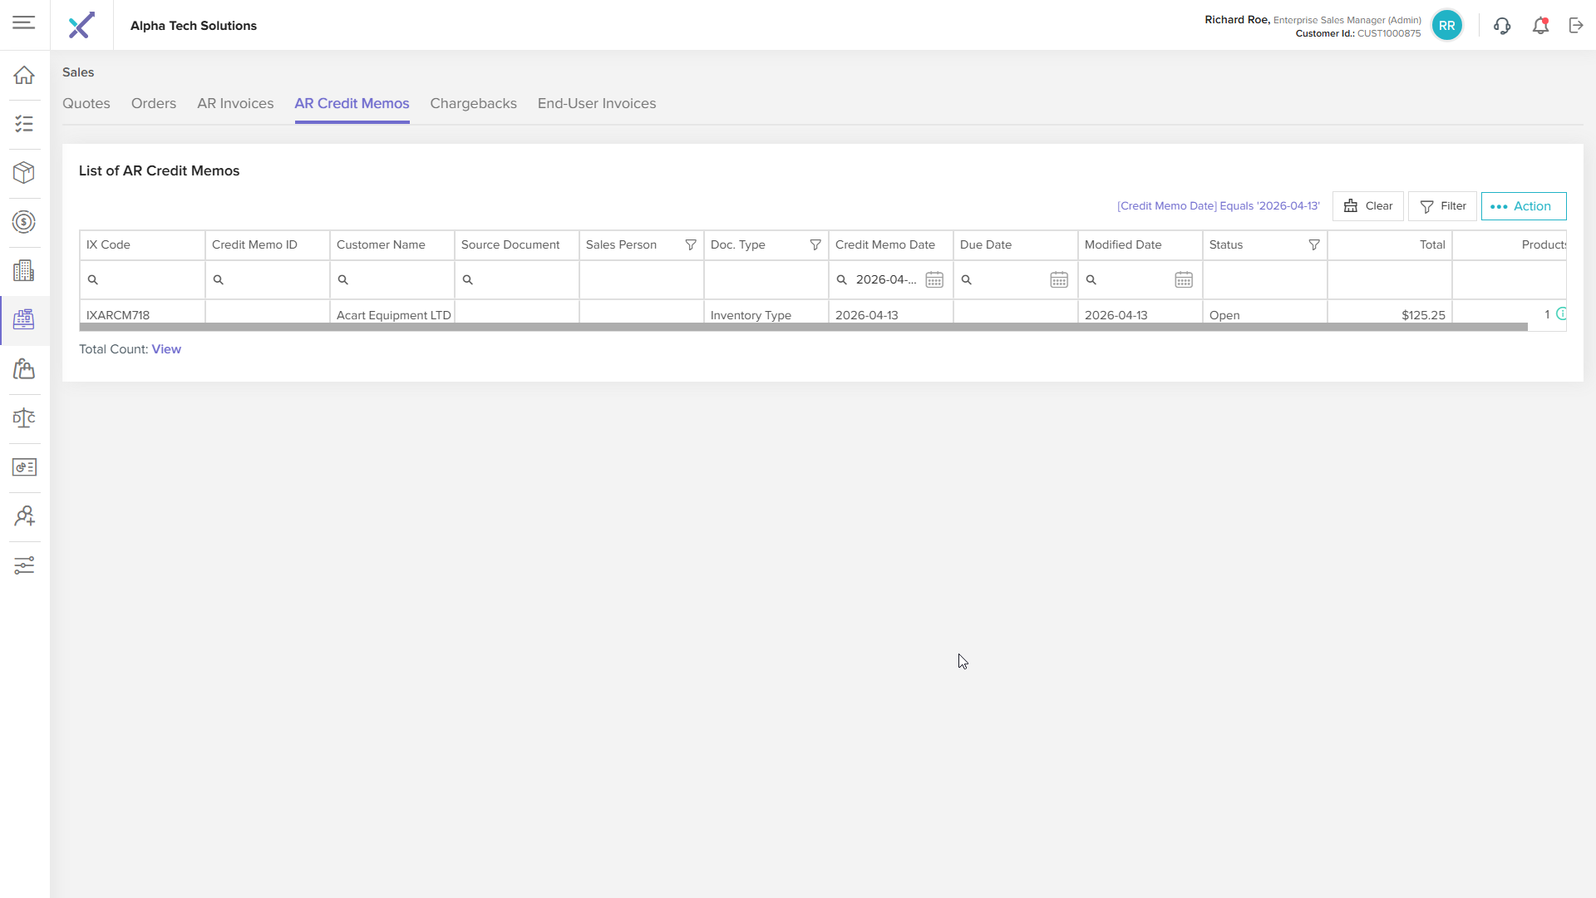Open the add user sidebar icon
This screenshot has height=898, width=1596.
point(24,516)
